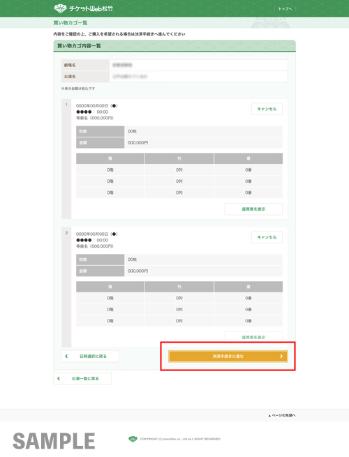Click the 買い物カゴ一覧 page title

point(70,23)
